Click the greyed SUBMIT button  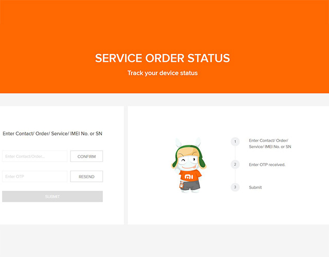(x=52, y=196)
